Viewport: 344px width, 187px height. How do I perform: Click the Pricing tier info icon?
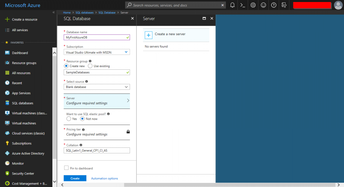tap(83, 130)
